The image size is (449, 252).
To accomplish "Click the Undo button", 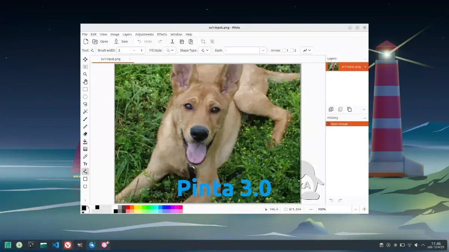I will click(145, 41).
